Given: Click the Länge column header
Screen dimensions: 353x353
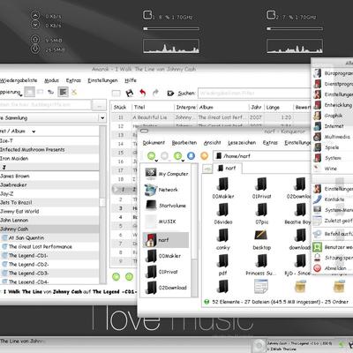Looking at the screenshot, I should point(279,108).
